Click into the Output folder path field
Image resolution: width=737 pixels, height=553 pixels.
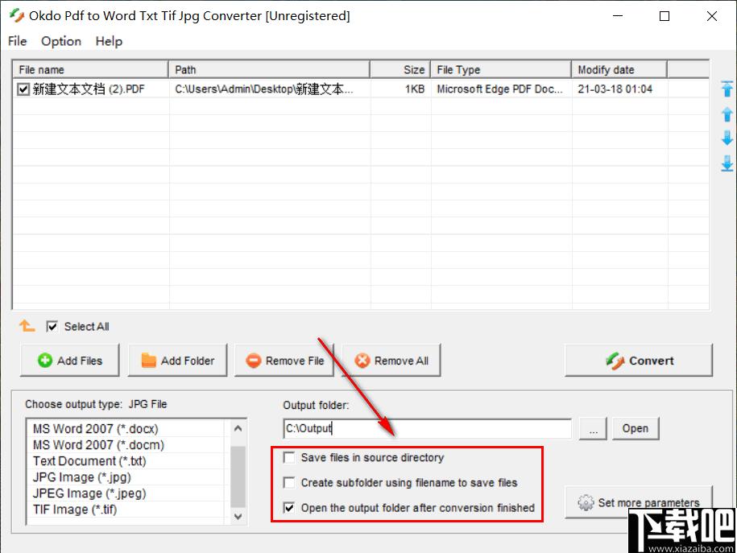[x=427, y=428]
